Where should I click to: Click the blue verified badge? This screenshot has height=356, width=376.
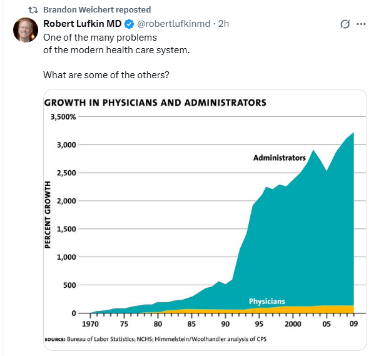pos(130,24)
